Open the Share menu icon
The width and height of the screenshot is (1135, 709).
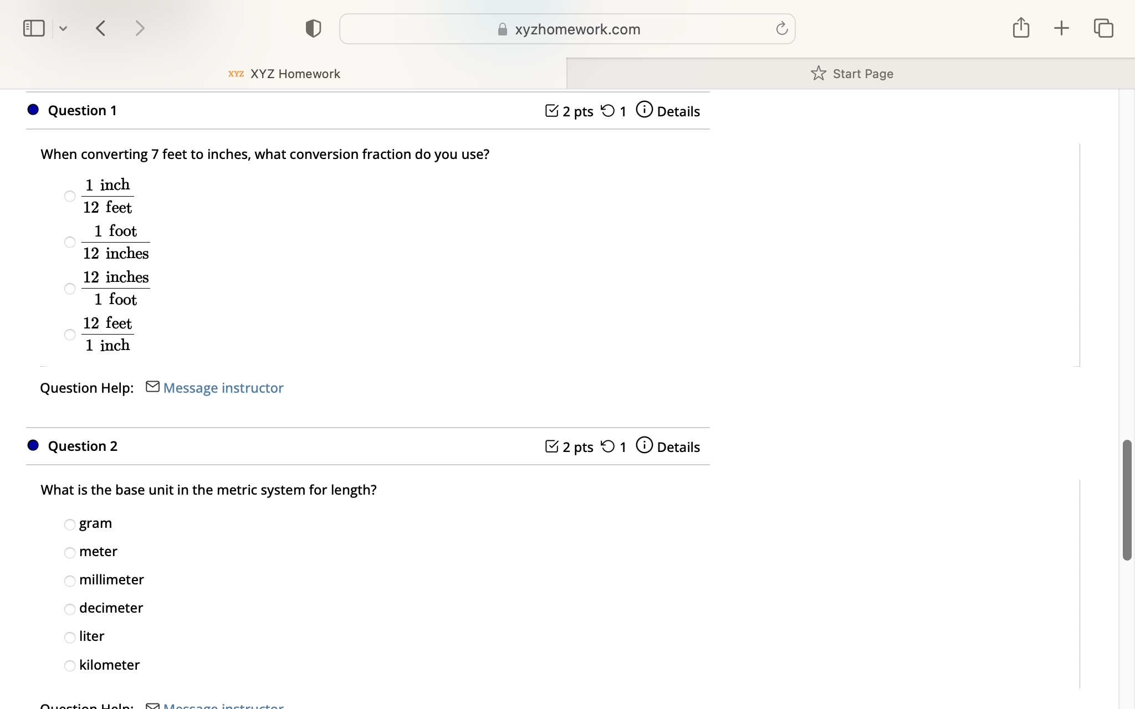[x=1021, y=28]
